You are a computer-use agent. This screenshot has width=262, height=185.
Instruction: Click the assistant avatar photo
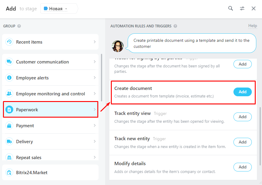(x=117, y=46)
